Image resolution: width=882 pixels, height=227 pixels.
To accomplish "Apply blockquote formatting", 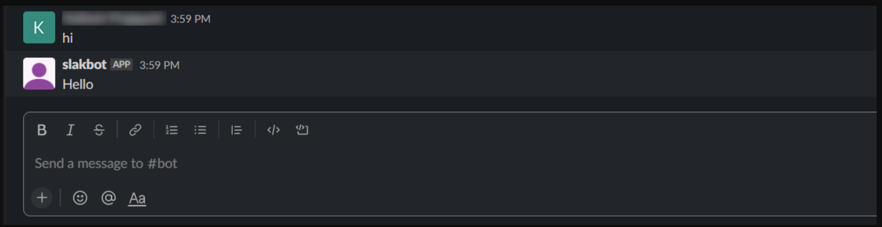I will [x=237, y=130].
